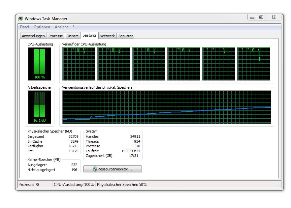
Task: Maximize the Task-Manager window
Action: (x=261, y=17)
